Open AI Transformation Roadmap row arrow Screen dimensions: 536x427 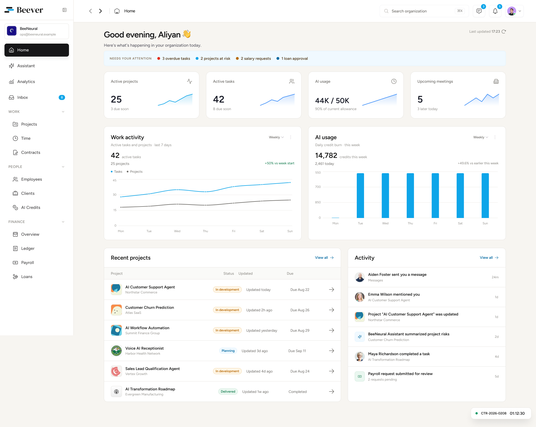coord(332,392)
